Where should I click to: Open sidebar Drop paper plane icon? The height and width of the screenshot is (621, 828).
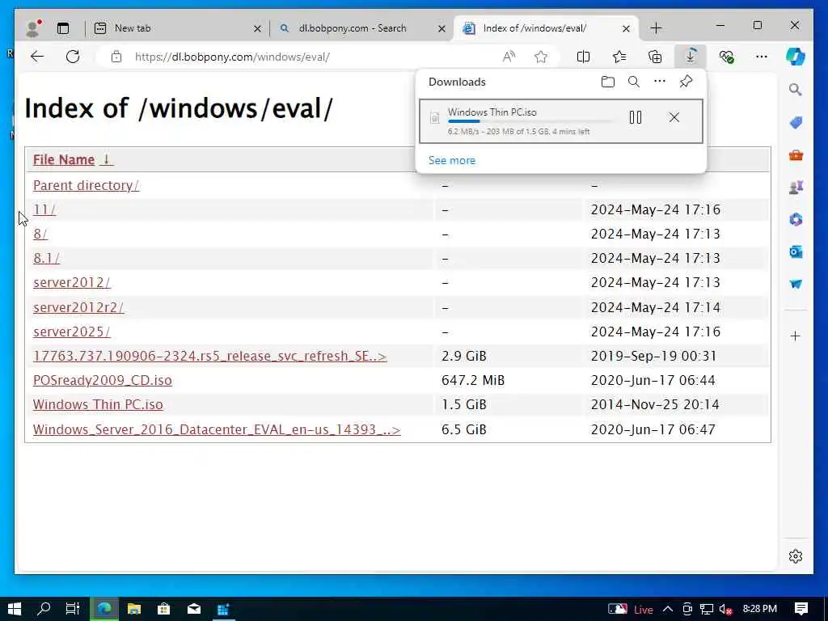click(x=796, y=284)
